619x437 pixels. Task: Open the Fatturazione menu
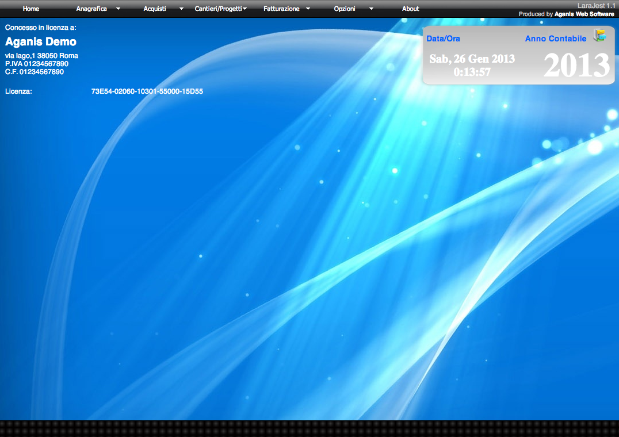[281, 9]
